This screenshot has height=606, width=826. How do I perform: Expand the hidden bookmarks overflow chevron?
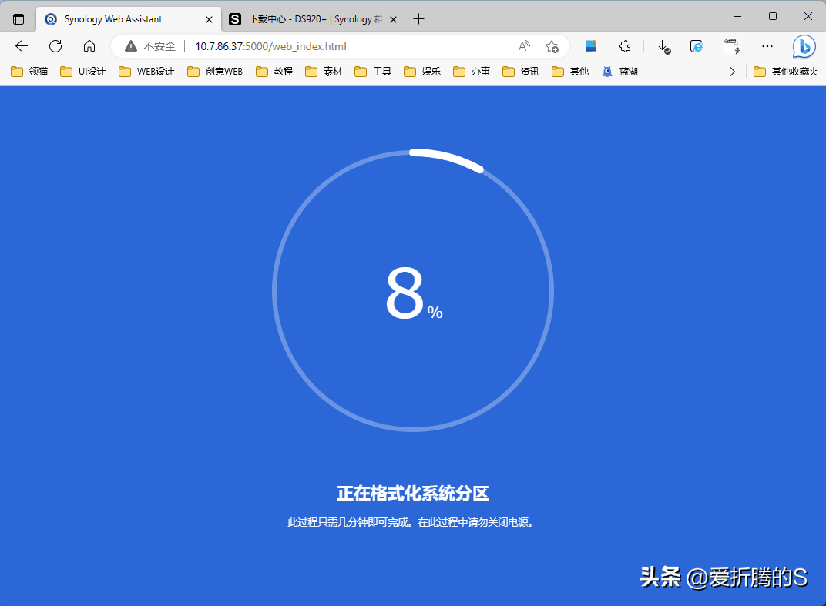(732, 72)
